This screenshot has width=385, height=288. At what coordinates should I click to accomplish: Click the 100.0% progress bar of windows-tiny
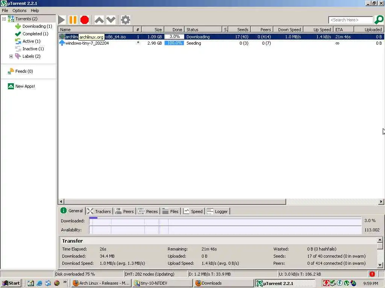[x=174, y=43]
